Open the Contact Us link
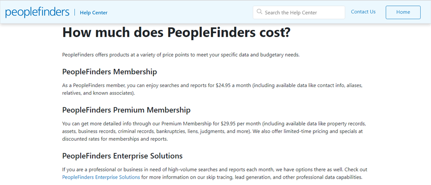The height and width of the screenshot is (185, 431). pos(363,12)
